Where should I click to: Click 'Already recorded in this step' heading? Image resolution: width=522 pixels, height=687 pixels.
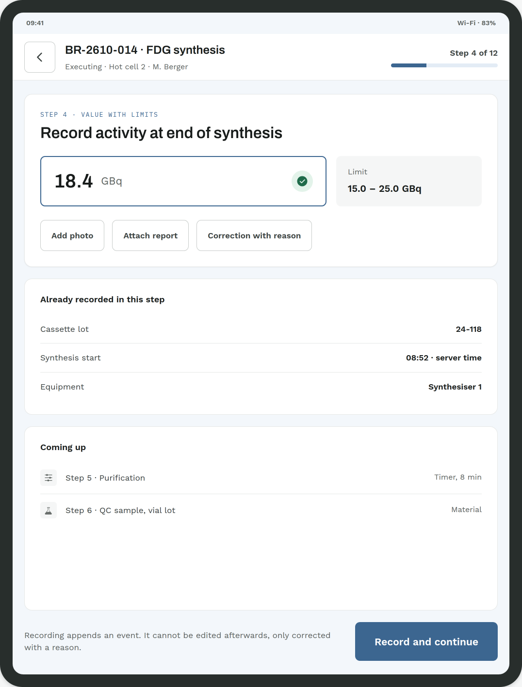pos(102,299)
